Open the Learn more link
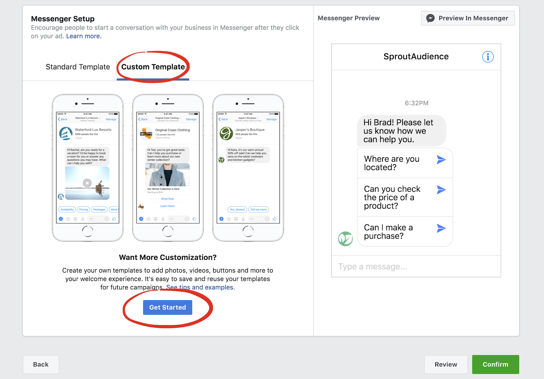544x379 pixels. pyautogui.click(x=84, y=36)
